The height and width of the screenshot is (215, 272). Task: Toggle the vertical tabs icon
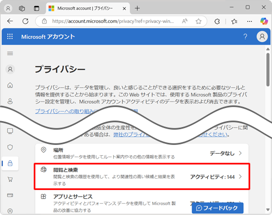(36, 8)
